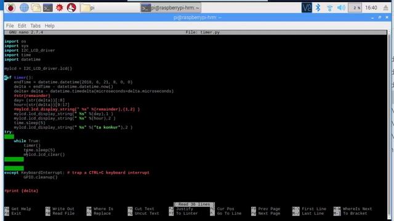This screenshot has width=394, height=221.
Task: Open the Bluetooth tray menu
Action: 318,8
